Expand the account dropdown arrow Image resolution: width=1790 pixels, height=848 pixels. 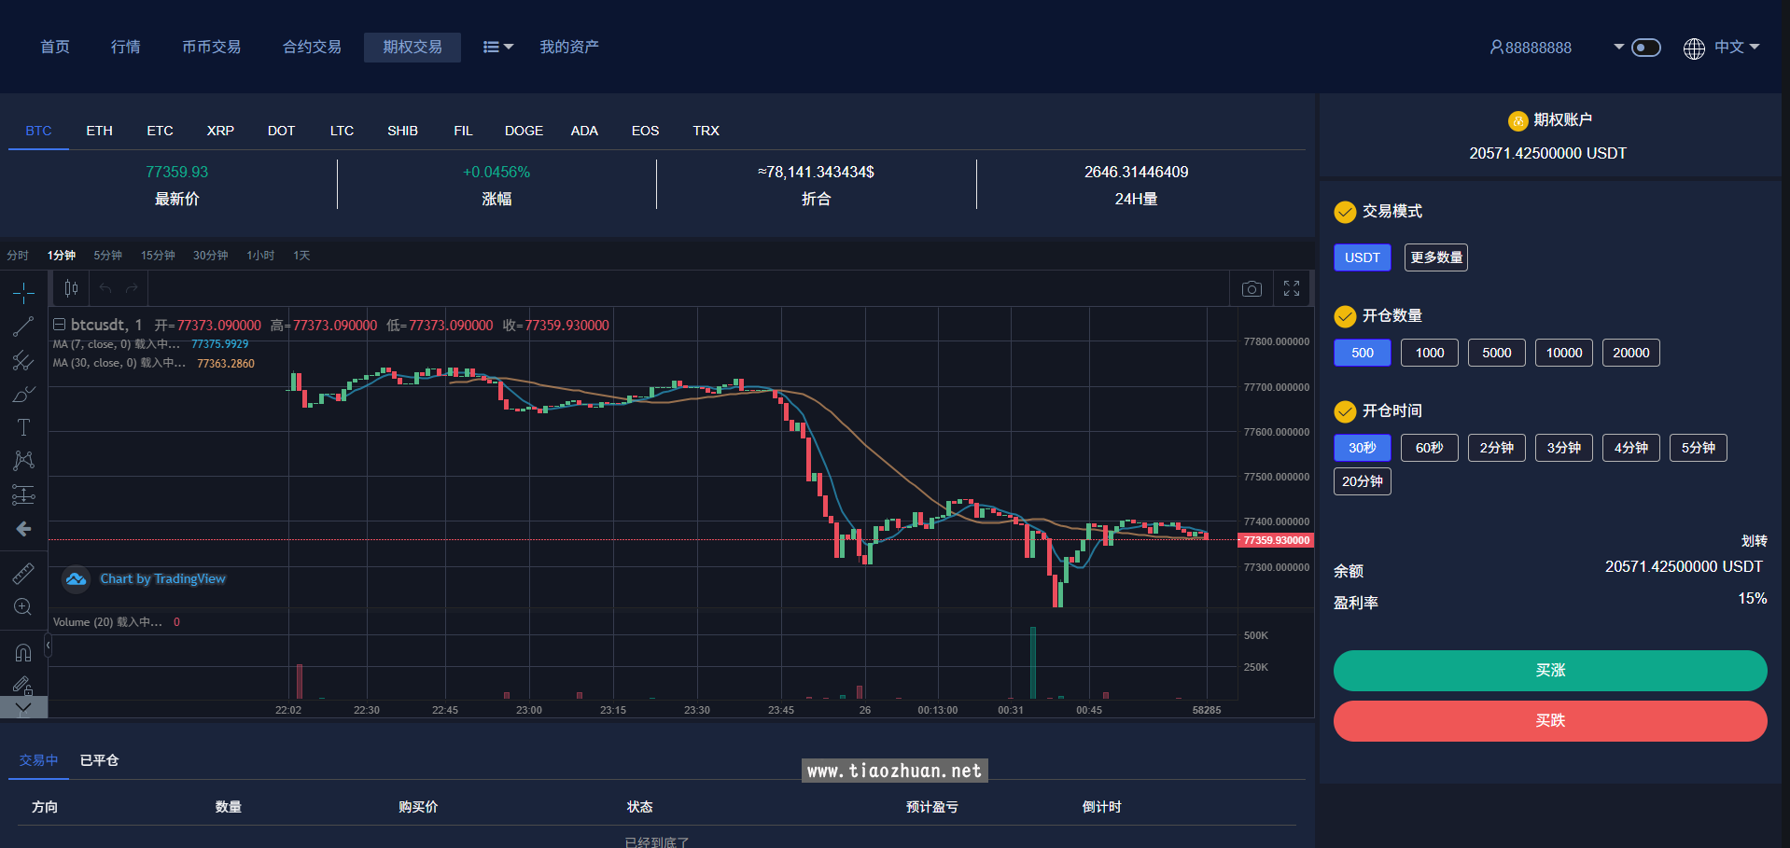pyautogui.click(x=1618, y=48)
